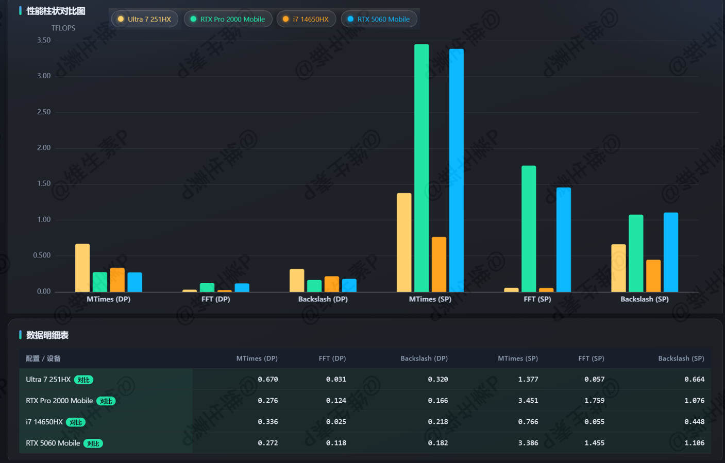The width and height of the screenshot is (725, 463).
Task: Select the RTX 5060 Mobile bar in MTimes (SP)
Action: 457,170
